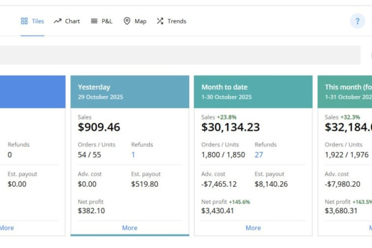372x248 pixels.
Task: Click the gray filter bar field
Action: pos(180,55)
